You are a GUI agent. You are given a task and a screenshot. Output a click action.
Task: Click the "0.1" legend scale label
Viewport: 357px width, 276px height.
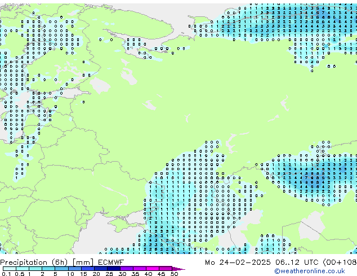point(6,274)
